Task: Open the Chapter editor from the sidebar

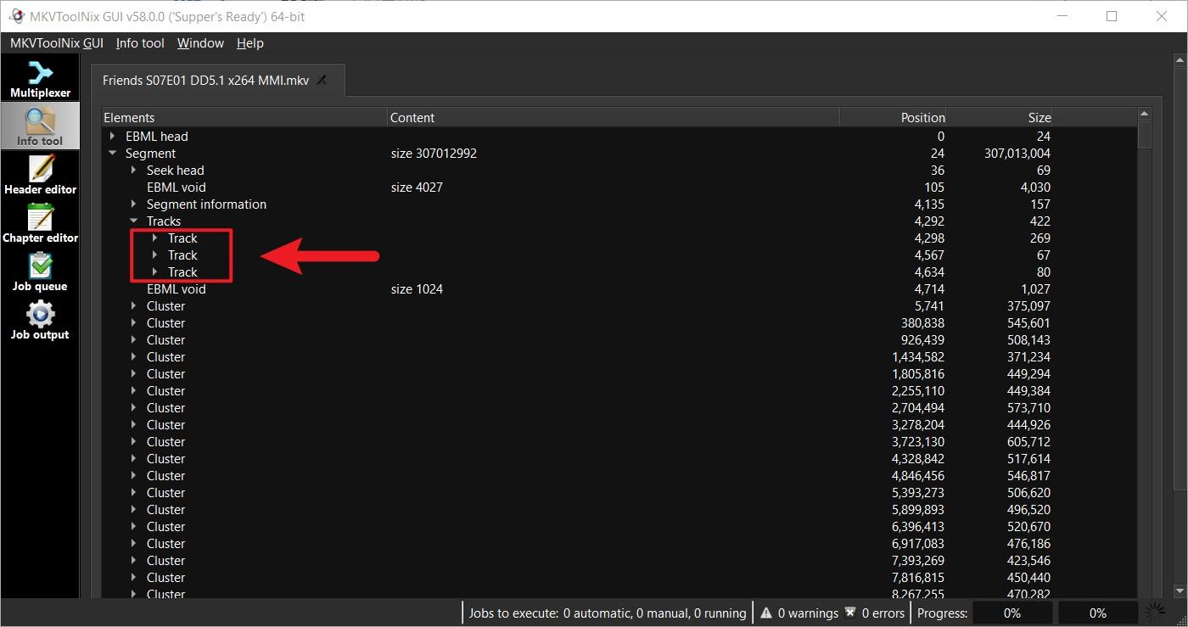Action: 39,223
